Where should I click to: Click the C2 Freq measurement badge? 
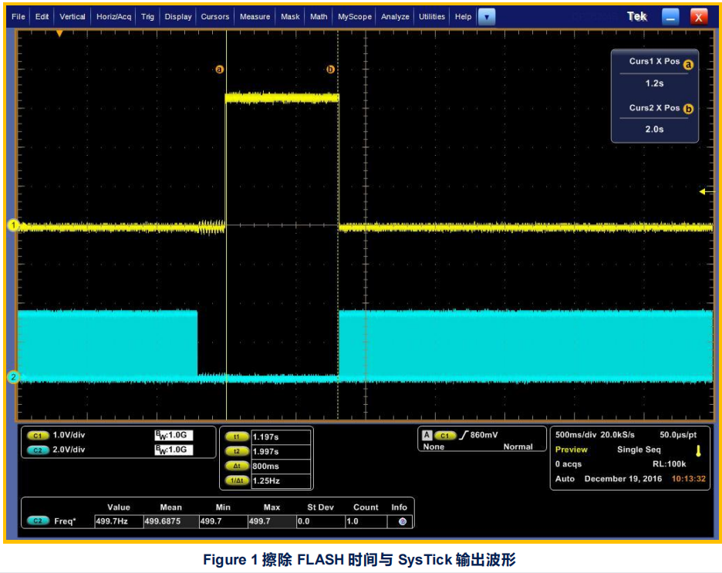coord(37,521)
